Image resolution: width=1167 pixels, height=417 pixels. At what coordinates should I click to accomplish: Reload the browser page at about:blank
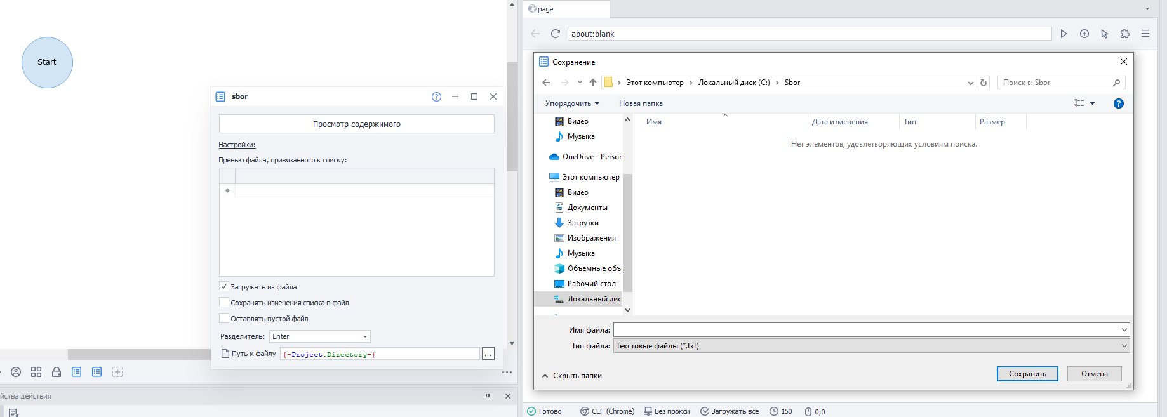(556, 34)
